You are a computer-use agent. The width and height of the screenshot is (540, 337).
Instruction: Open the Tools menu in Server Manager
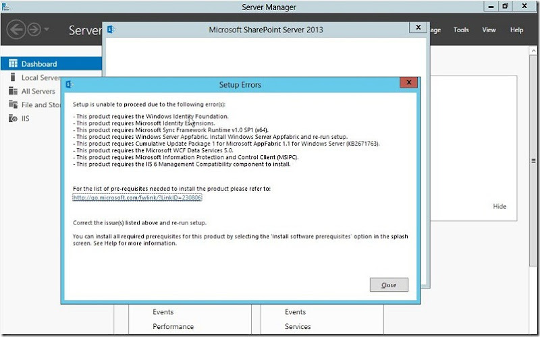461,30
